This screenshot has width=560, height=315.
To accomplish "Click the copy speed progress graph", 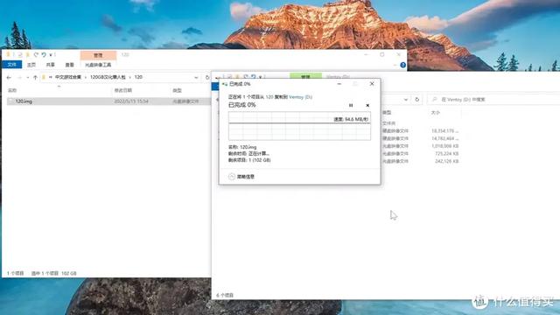I will point(299,126).
